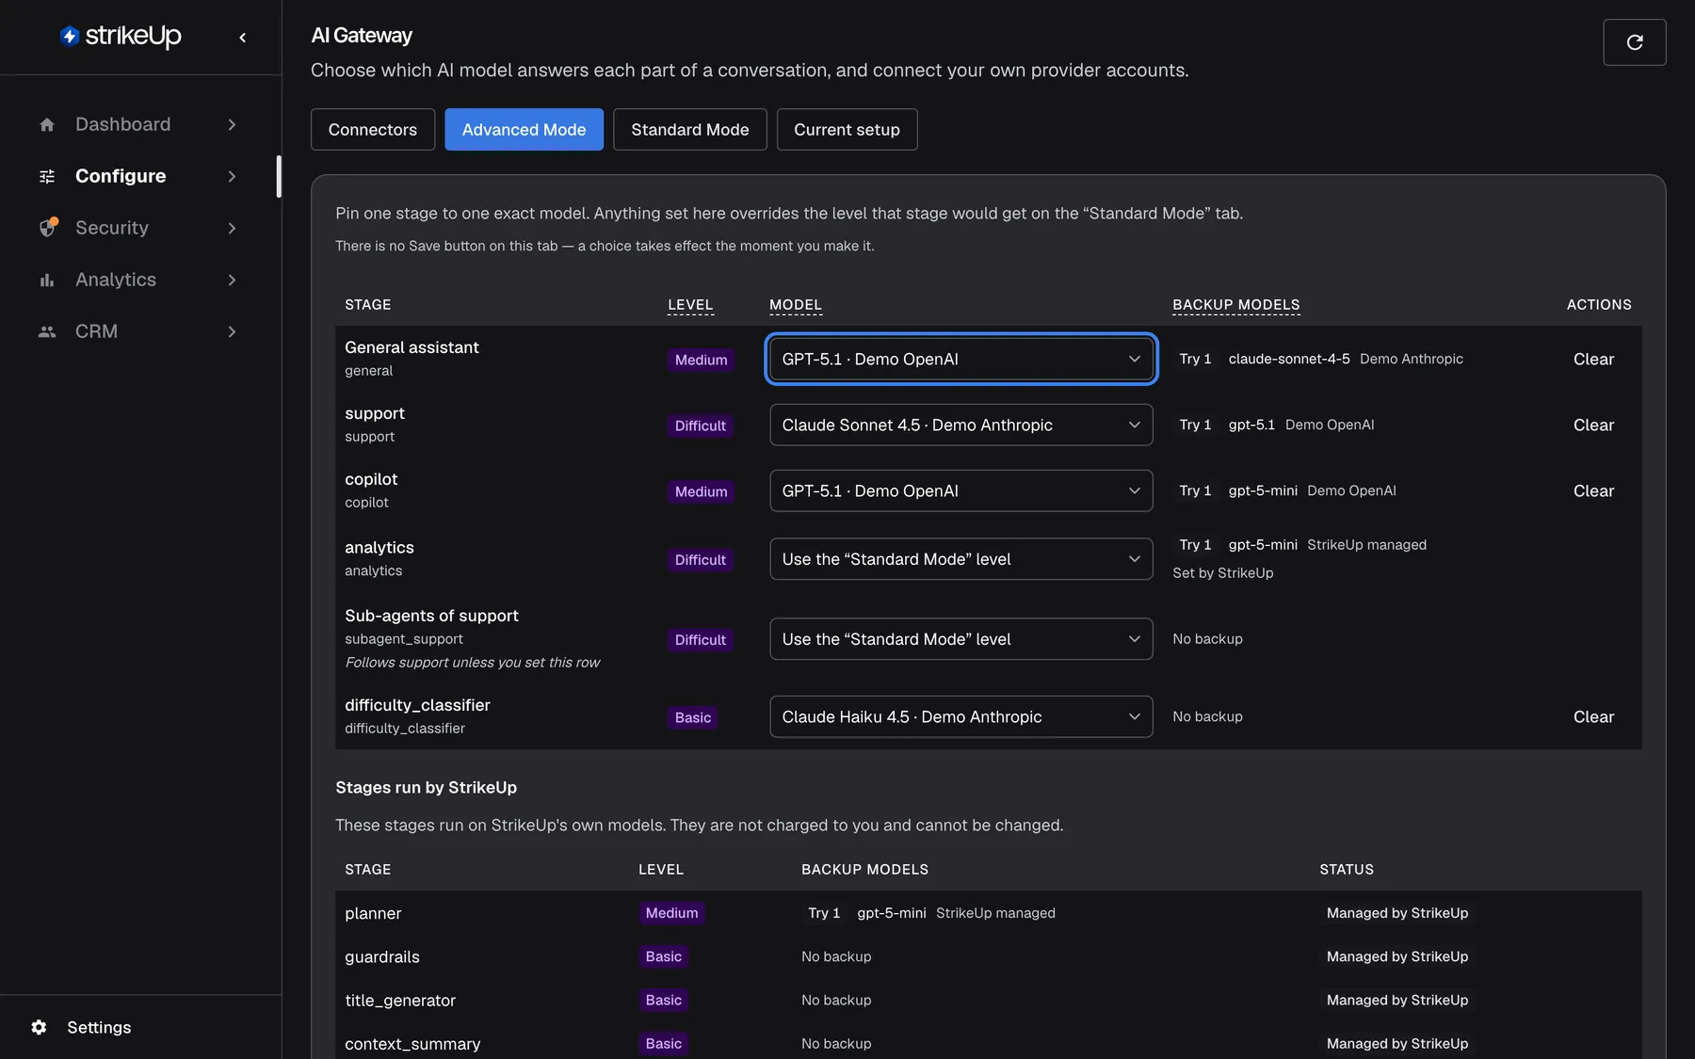Click the Basic badge for difficulty_classifier
This screenshot has width=1695, height=1059.
(693, 717)
